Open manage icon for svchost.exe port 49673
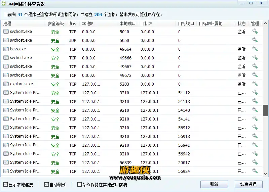 (x=255, y=75)
